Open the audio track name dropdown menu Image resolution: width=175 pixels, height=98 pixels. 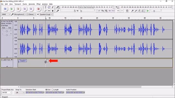point(8,21)
